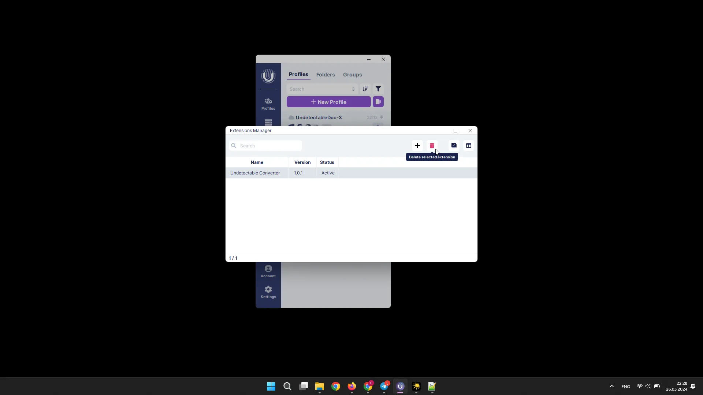Click the Add extension icon
The width and height of the screenshot is (703, 395).
coord(417,146)
